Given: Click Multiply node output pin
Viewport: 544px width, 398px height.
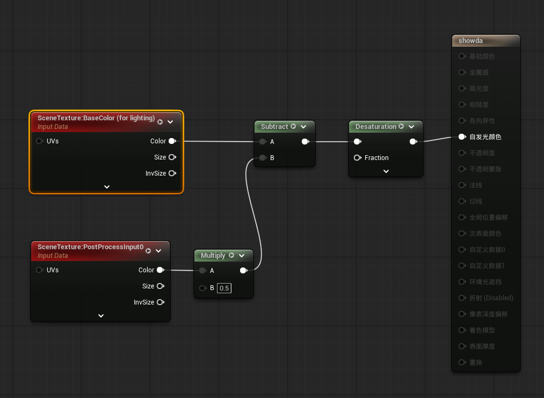Looking at the screenshot, I should point(244,270).
